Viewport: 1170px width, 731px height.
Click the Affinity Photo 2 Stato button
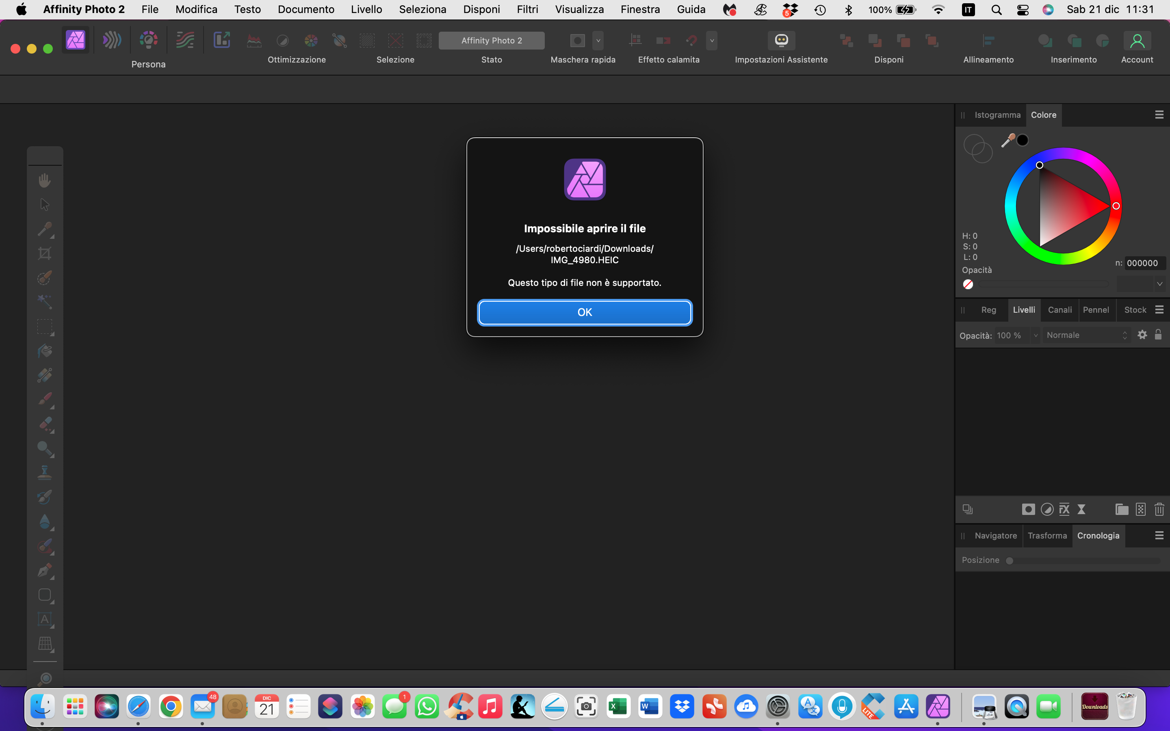tap(491, 41)
